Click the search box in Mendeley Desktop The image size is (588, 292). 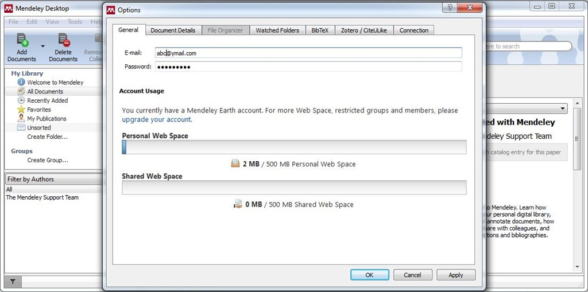coord(529,46)
